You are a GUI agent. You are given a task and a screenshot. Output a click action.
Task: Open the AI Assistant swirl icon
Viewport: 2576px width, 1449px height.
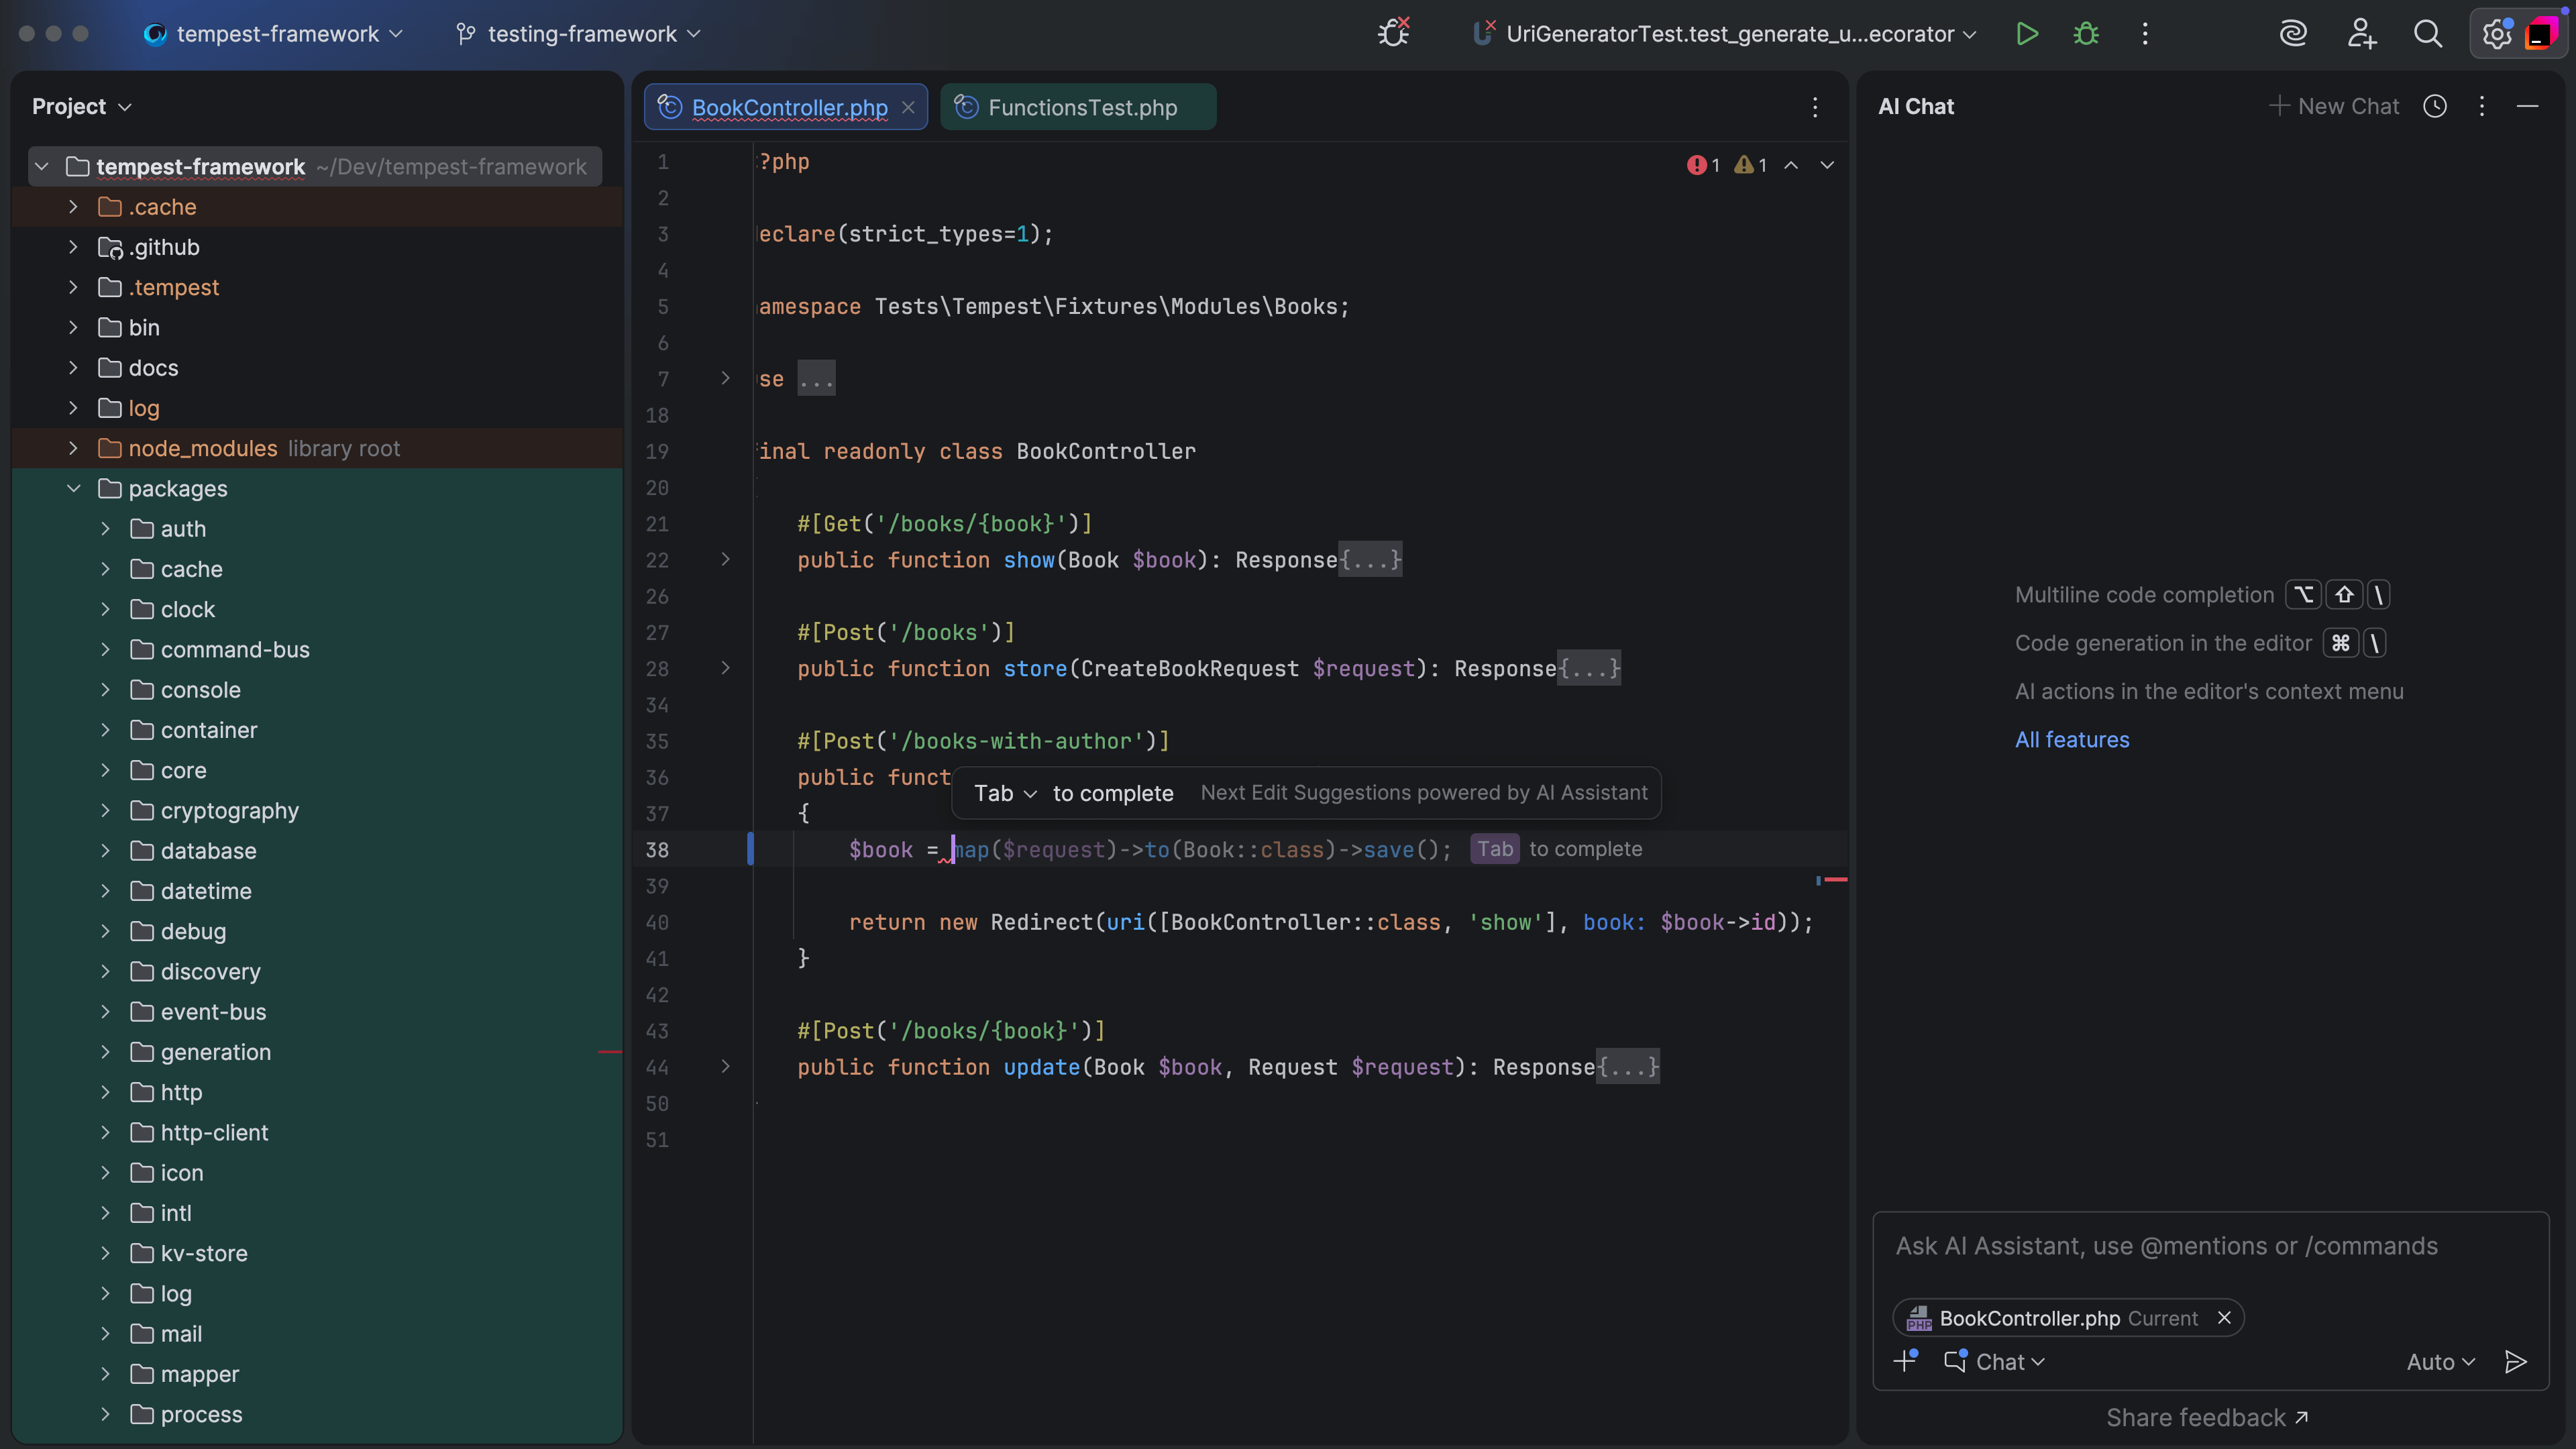click(2294, 33)
